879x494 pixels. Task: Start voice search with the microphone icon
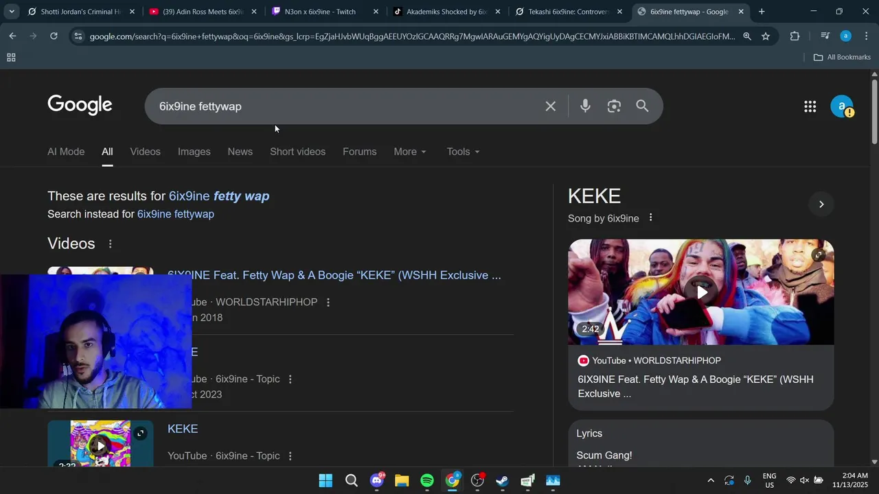(585, 106)
